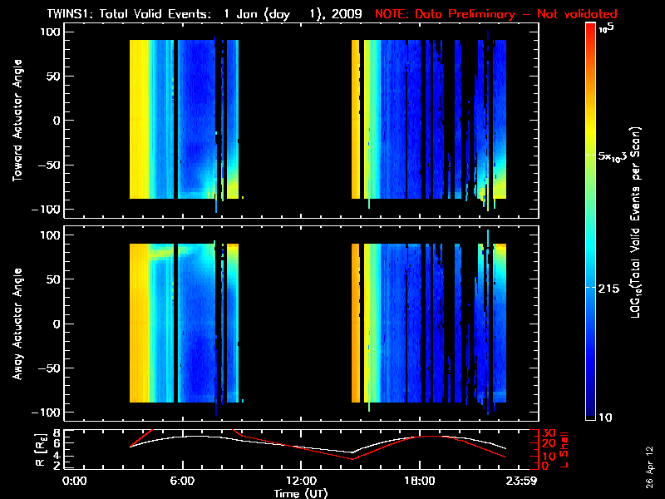This screenshot has height=499, width=665.
Task: Click the 'Away Actuator Angle' axis label
Action: 17,324
